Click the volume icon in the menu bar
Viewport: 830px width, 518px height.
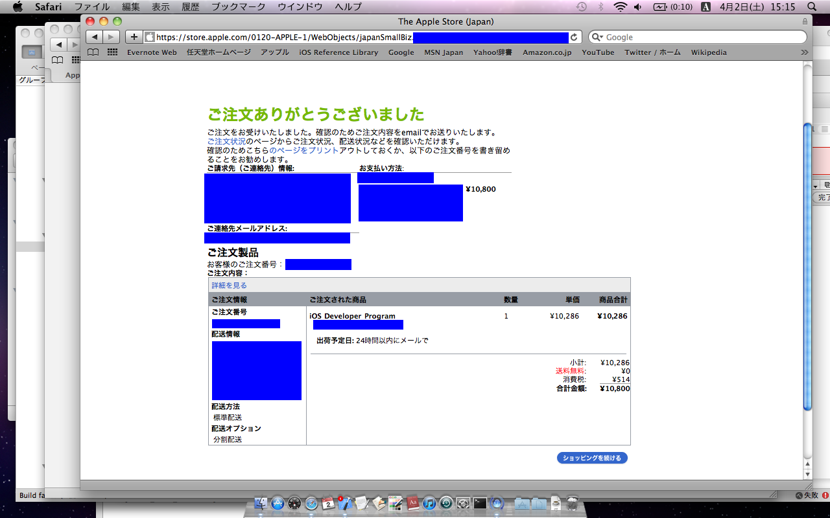click(638, 6)
